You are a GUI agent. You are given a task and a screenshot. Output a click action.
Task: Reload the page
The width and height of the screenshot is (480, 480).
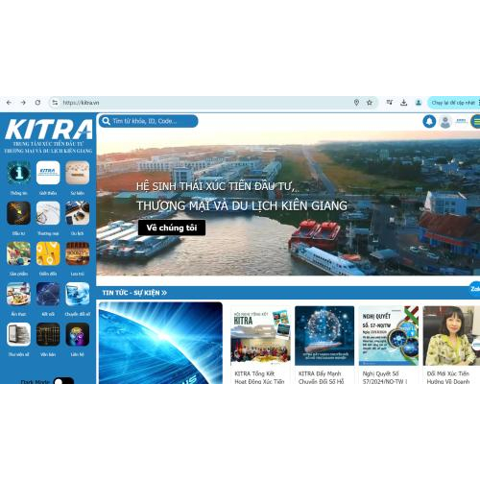pyautogui.click(x=37, y=103)
